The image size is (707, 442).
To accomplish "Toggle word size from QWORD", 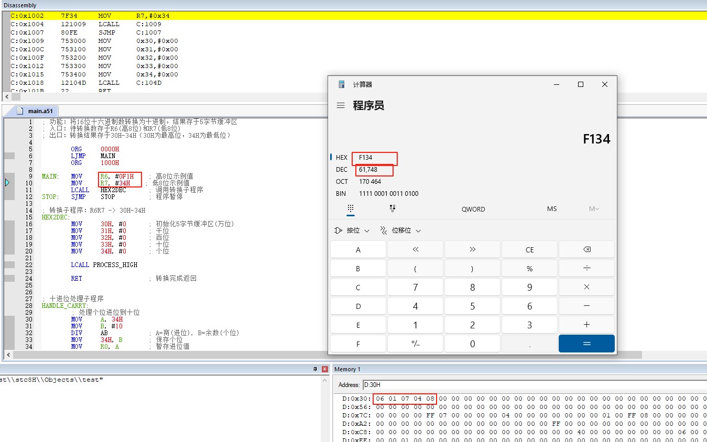I will [473, 208].
